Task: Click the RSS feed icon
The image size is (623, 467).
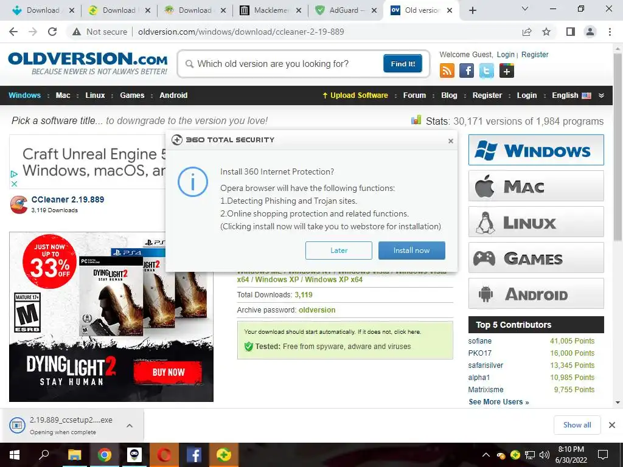Action: click(447, 71)
